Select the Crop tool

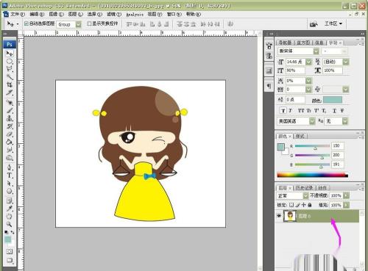[x=10, y=84]
